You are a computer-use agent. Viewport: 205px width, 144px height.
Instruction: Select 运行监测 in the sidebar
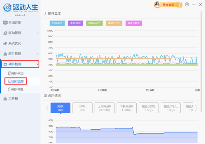18,81
